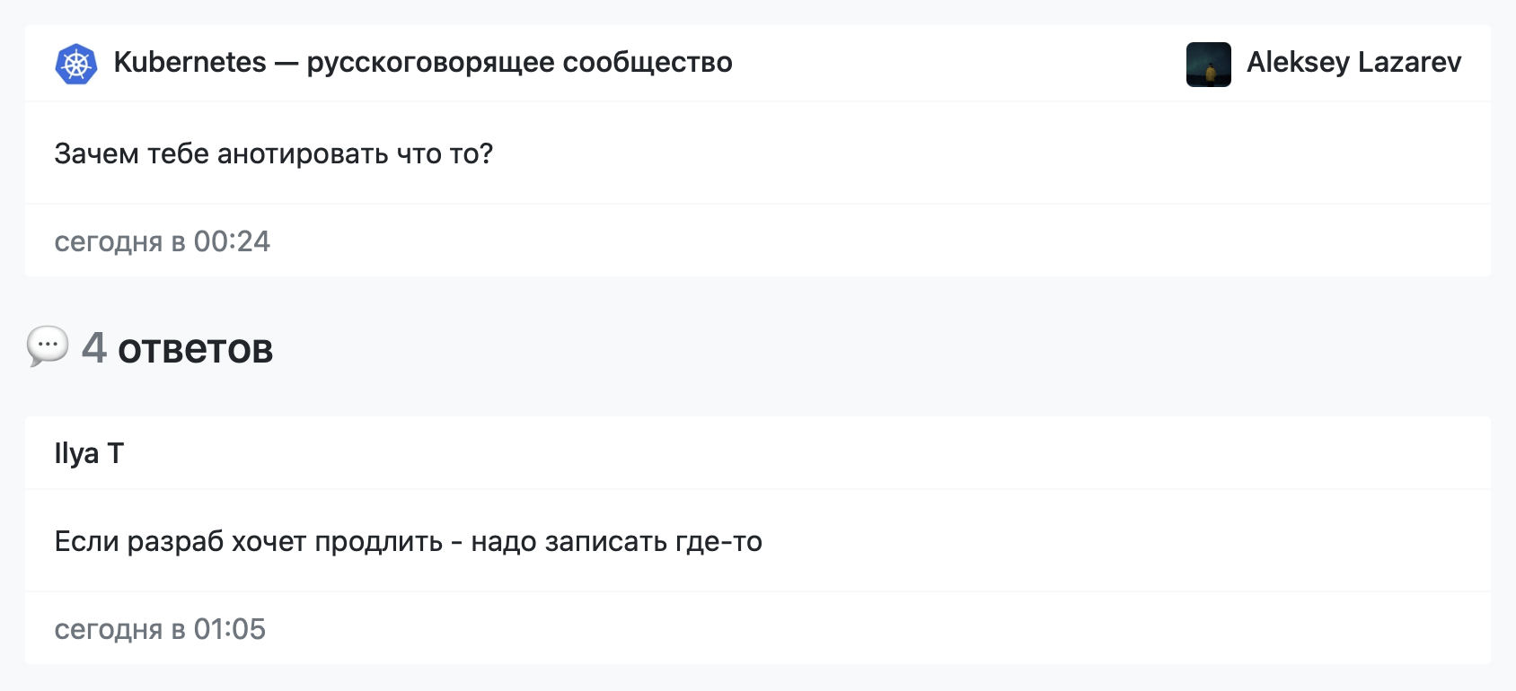Click the surname 'Lazarev' at top right
1516x691 pixels.
coord(1409,63)
